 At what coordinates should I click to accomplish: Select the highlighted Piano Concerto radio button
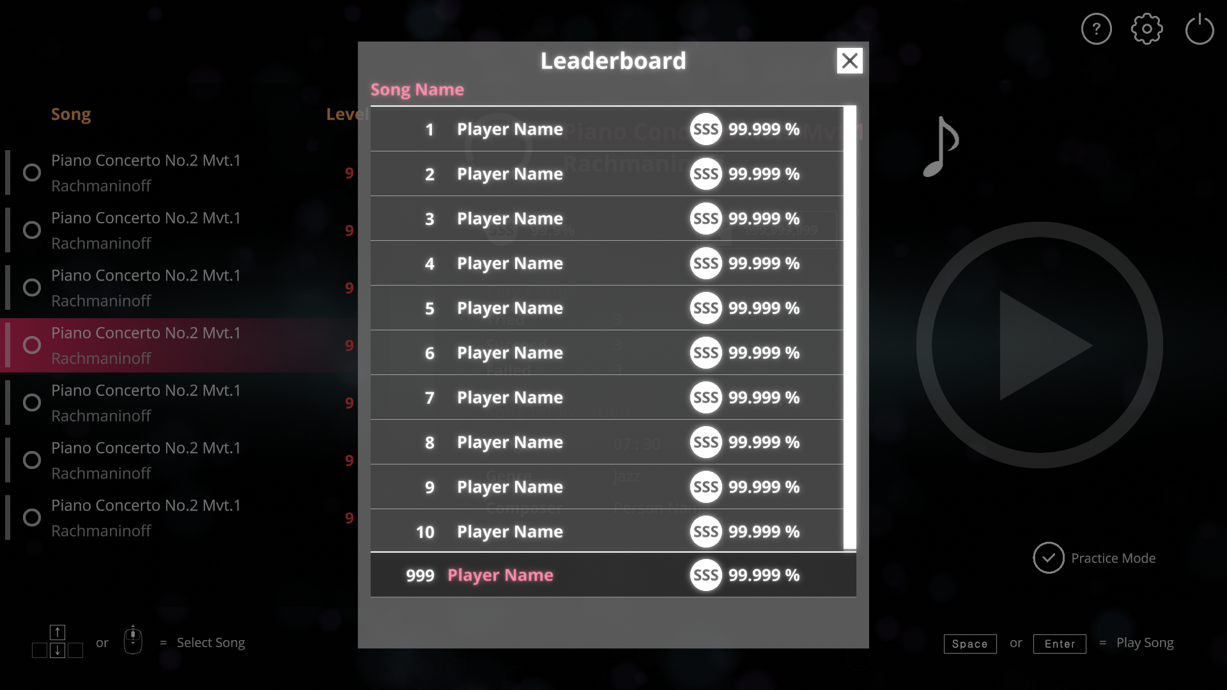pos(32,344)
